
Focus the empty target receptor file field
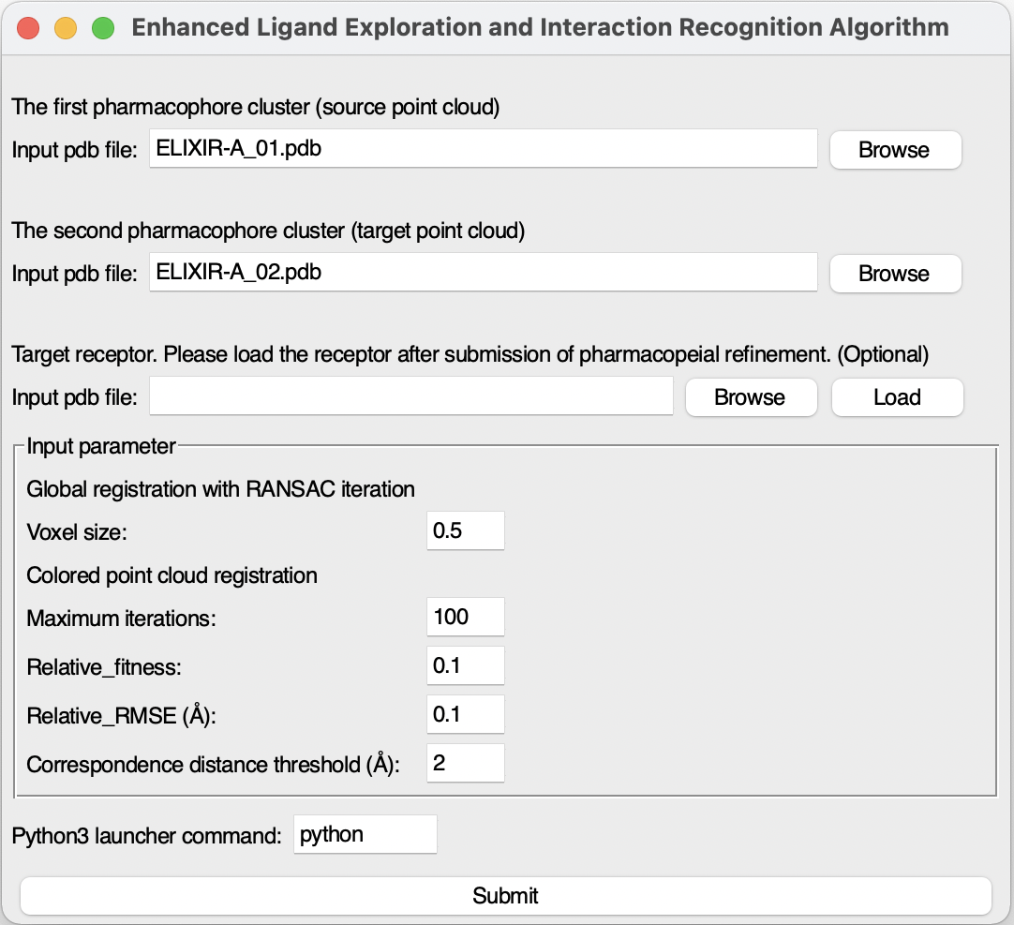click(411, 395)
